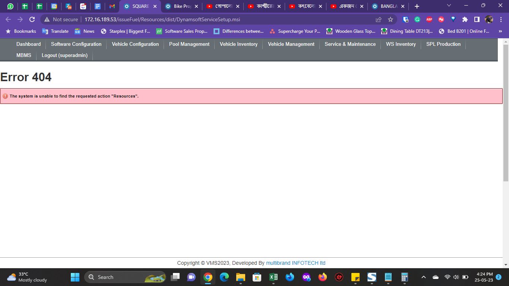Open Task View on the taskbar

(175, 277)
